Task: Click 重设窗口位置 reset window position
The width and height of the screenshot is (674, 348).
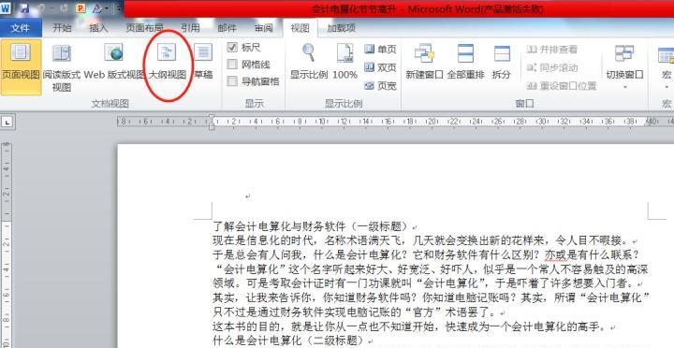Action: 562,86
